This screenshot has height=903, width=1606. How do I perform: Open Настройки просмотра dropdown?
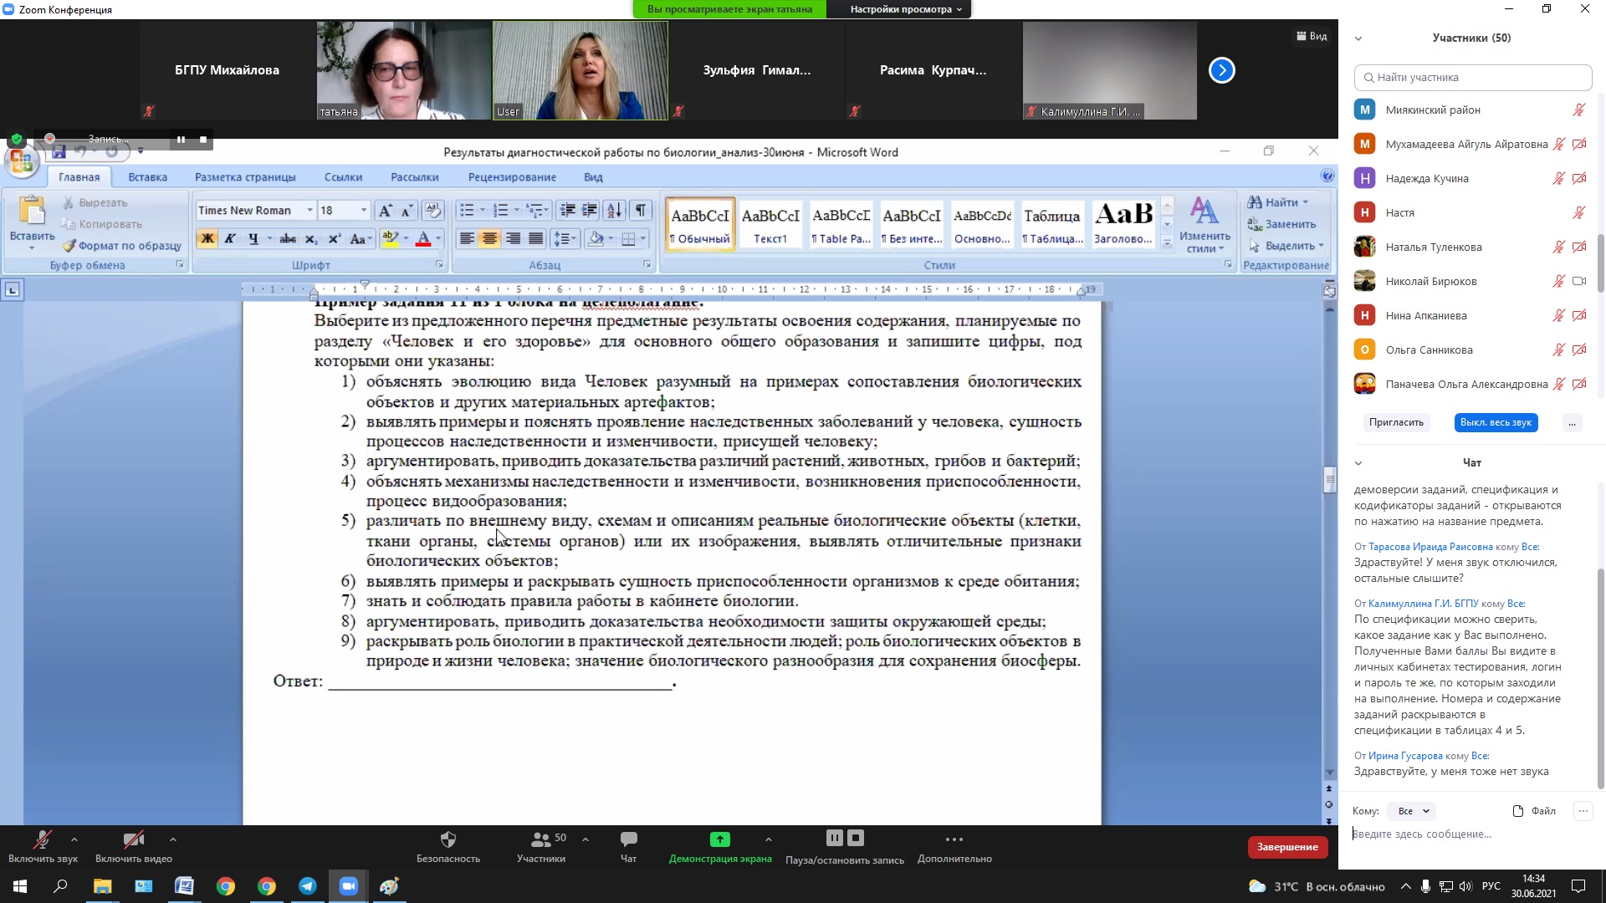(x=905, y=9)
